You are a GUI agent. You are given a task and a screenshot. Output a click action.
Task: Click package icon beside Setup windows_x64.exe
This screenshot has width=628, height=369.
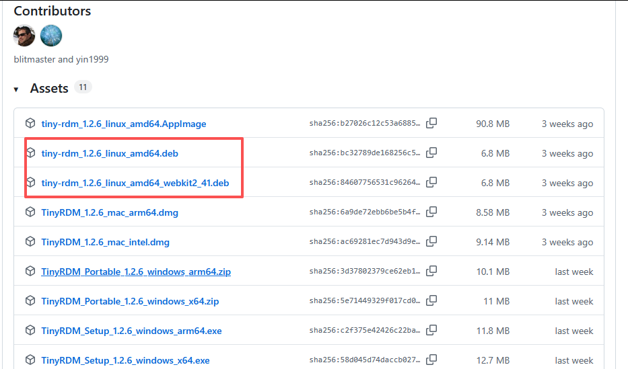30,360
